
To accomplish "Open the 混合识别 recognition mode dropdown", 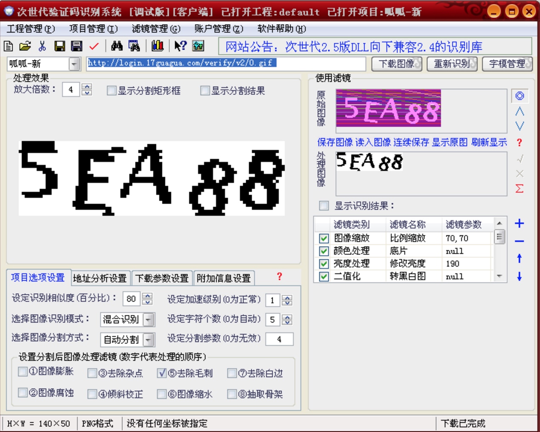I will (148, 319).
